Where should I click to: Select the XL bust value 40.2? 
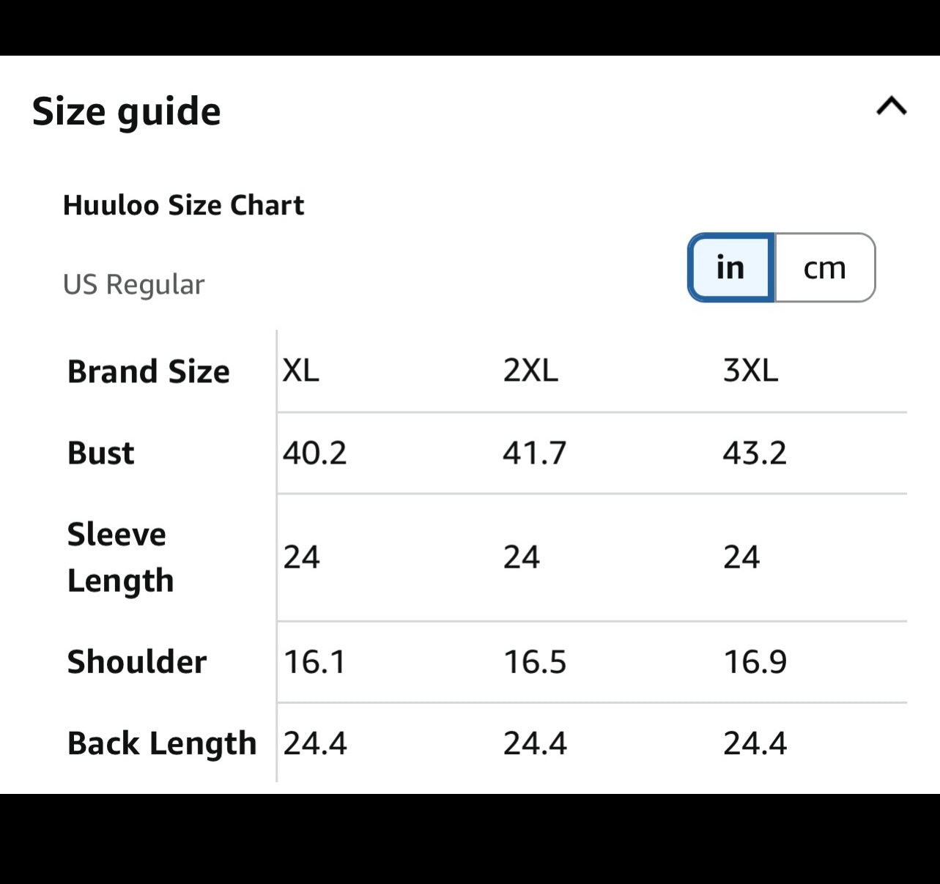pos(315,453)
